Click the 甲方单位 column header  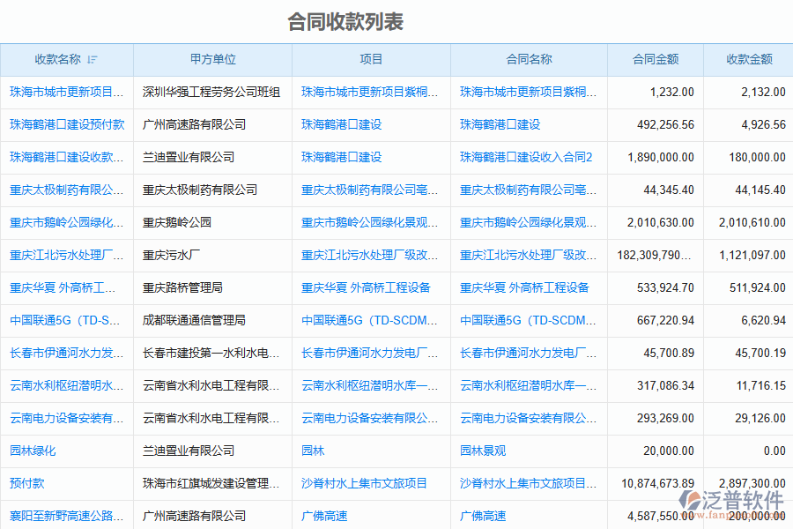coord(213,60)
